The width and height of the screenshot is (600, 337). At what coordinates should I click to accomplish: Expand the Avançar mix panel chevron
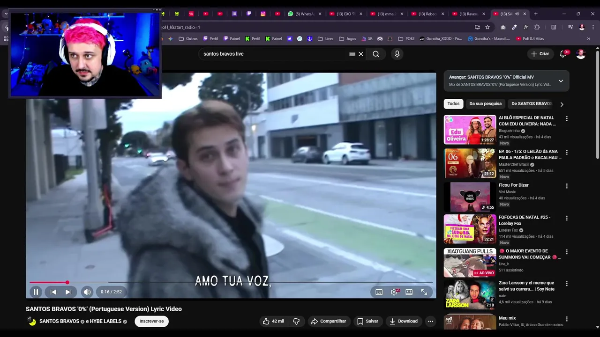[x=561, y=81]
